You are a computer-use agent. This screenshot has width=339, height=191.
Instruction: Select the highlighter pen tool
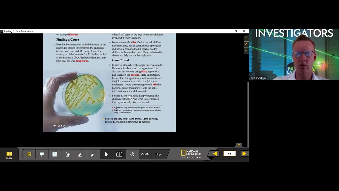click(81, 154)
